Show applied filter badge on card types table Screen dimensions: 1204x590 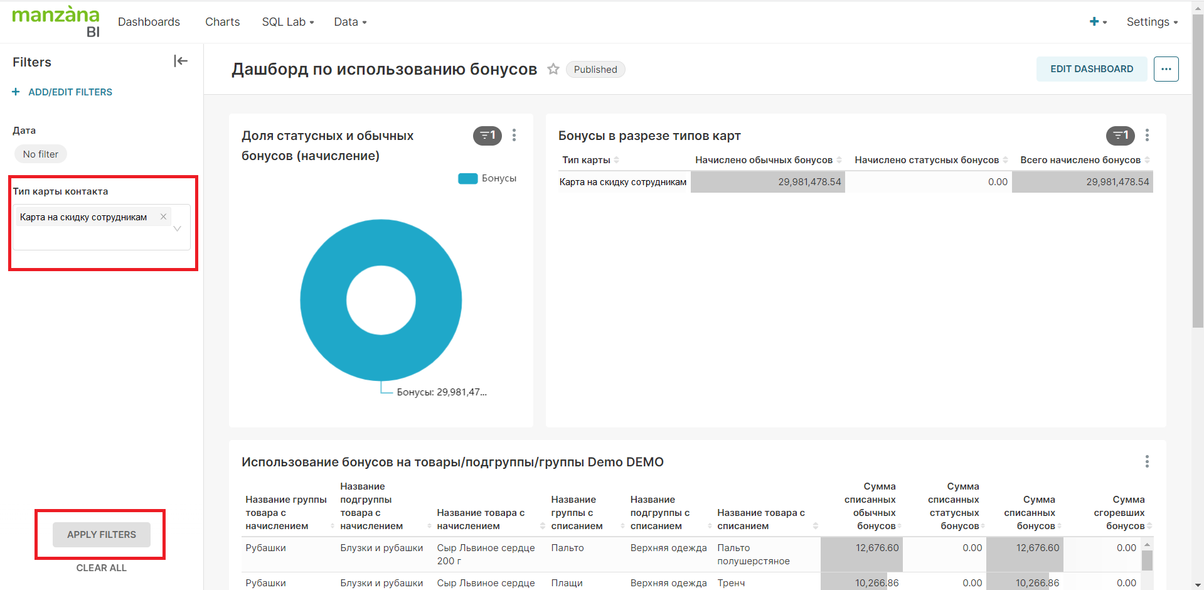1120,136
